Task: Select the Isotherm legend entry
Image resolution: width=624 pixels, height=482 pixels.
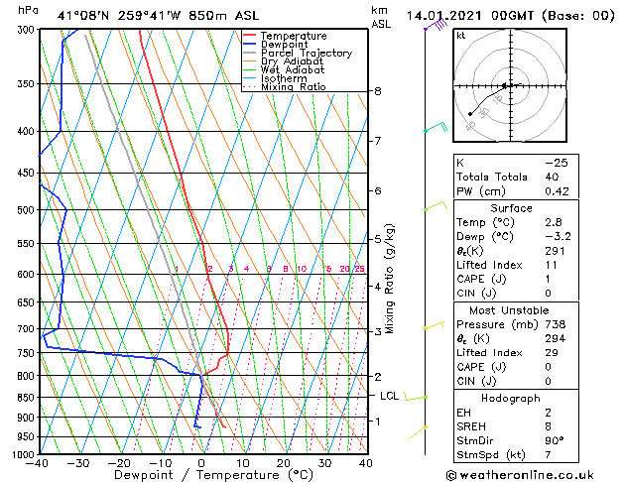Action: pyautogui.click(x=275, y=78)
